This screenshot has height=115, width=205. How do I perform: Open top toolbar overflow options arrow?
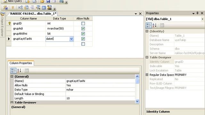click(x=66, y=2)
